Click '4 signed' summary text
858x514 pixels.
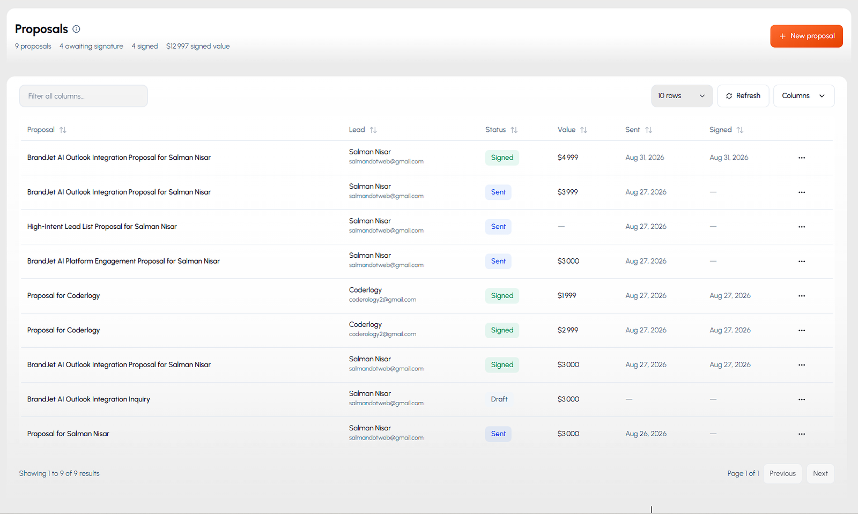pyautogui.click(x=145, y=46)
